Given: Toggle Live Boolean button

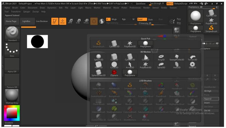Looking at the screenshot, I should 42,21.
